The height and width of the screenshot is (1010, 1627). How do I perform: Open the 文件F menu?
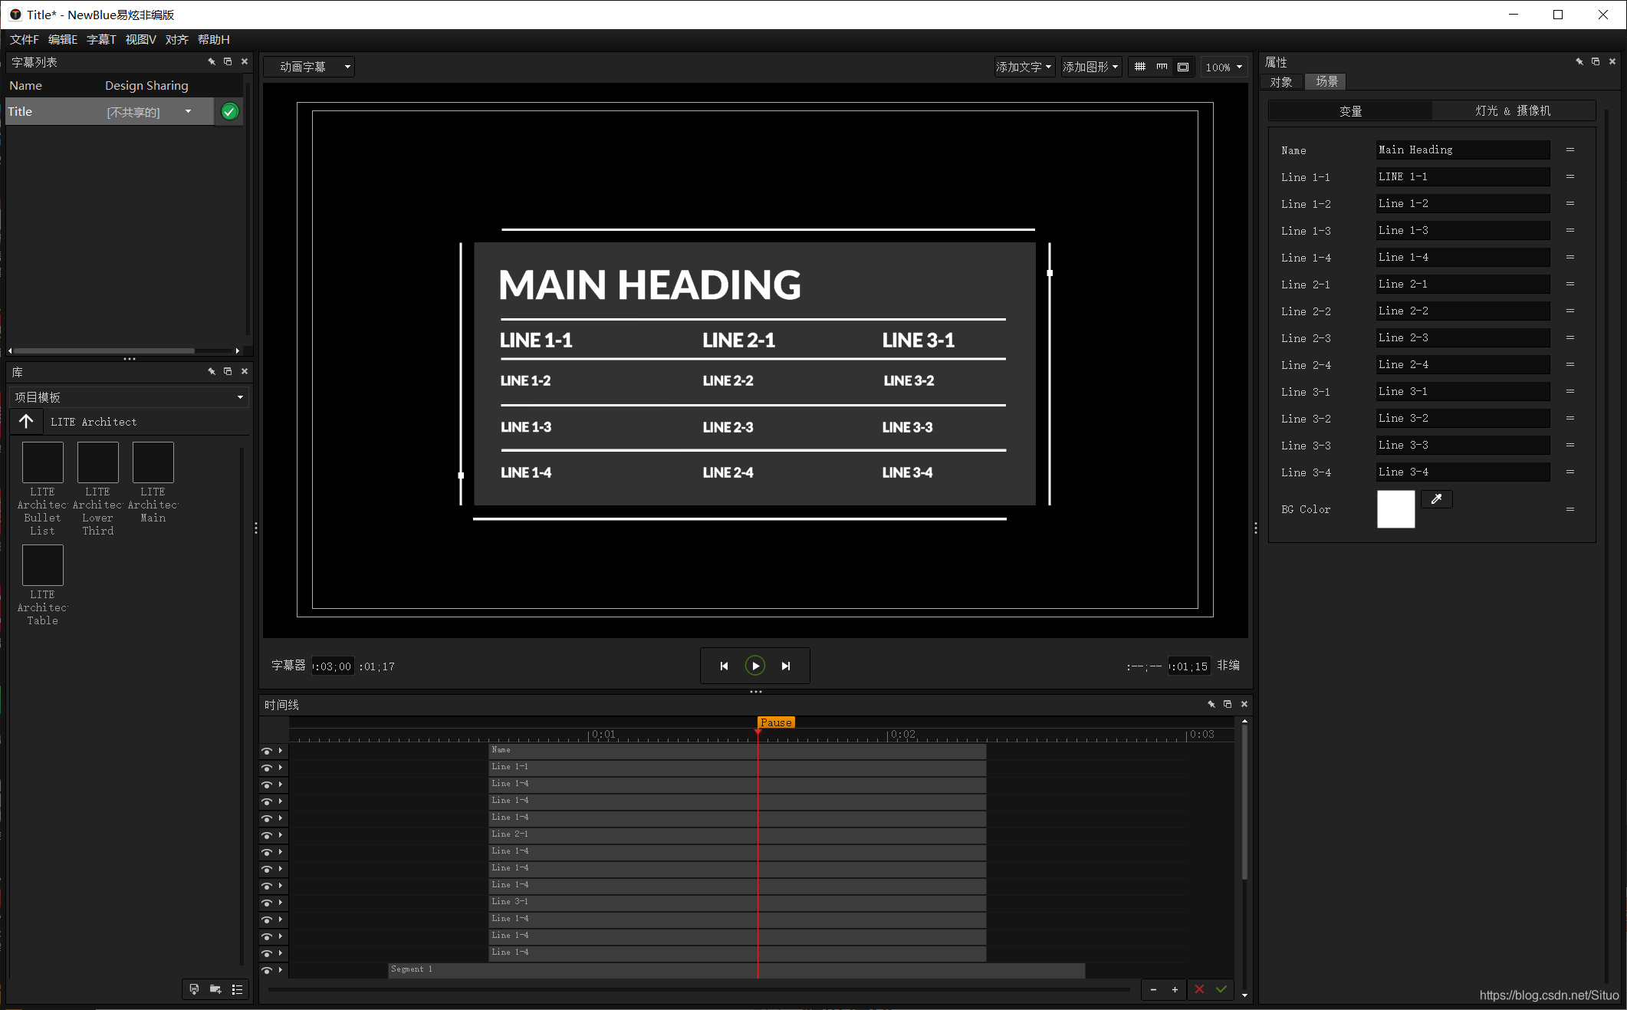tap(24, 39)
